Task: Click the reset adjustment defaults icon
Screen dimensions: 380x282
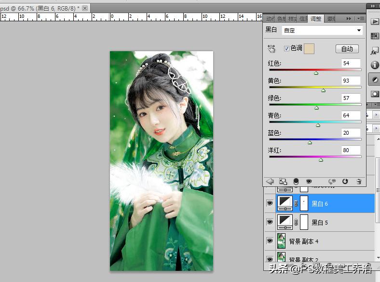Action: [x=345, y=182]
